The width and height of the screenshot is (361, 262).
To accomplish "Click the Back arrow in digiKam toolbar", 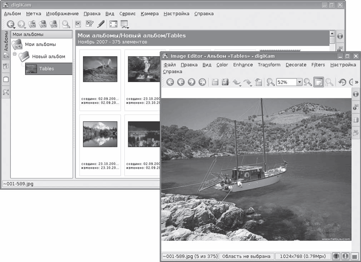I will point(10,24).
